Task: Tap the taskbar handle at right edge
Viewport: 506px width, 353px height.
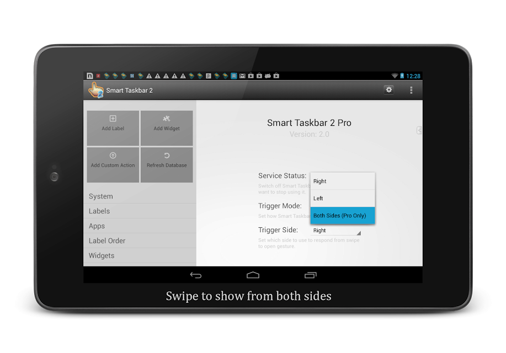Action: click(419, 130)
